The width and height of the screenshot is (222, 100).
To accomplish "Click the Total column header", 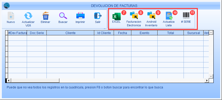I will click(x=171, y=33).
